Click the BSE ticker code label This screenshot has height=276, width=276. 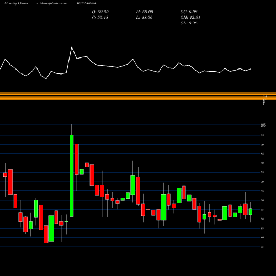(87, 3)
